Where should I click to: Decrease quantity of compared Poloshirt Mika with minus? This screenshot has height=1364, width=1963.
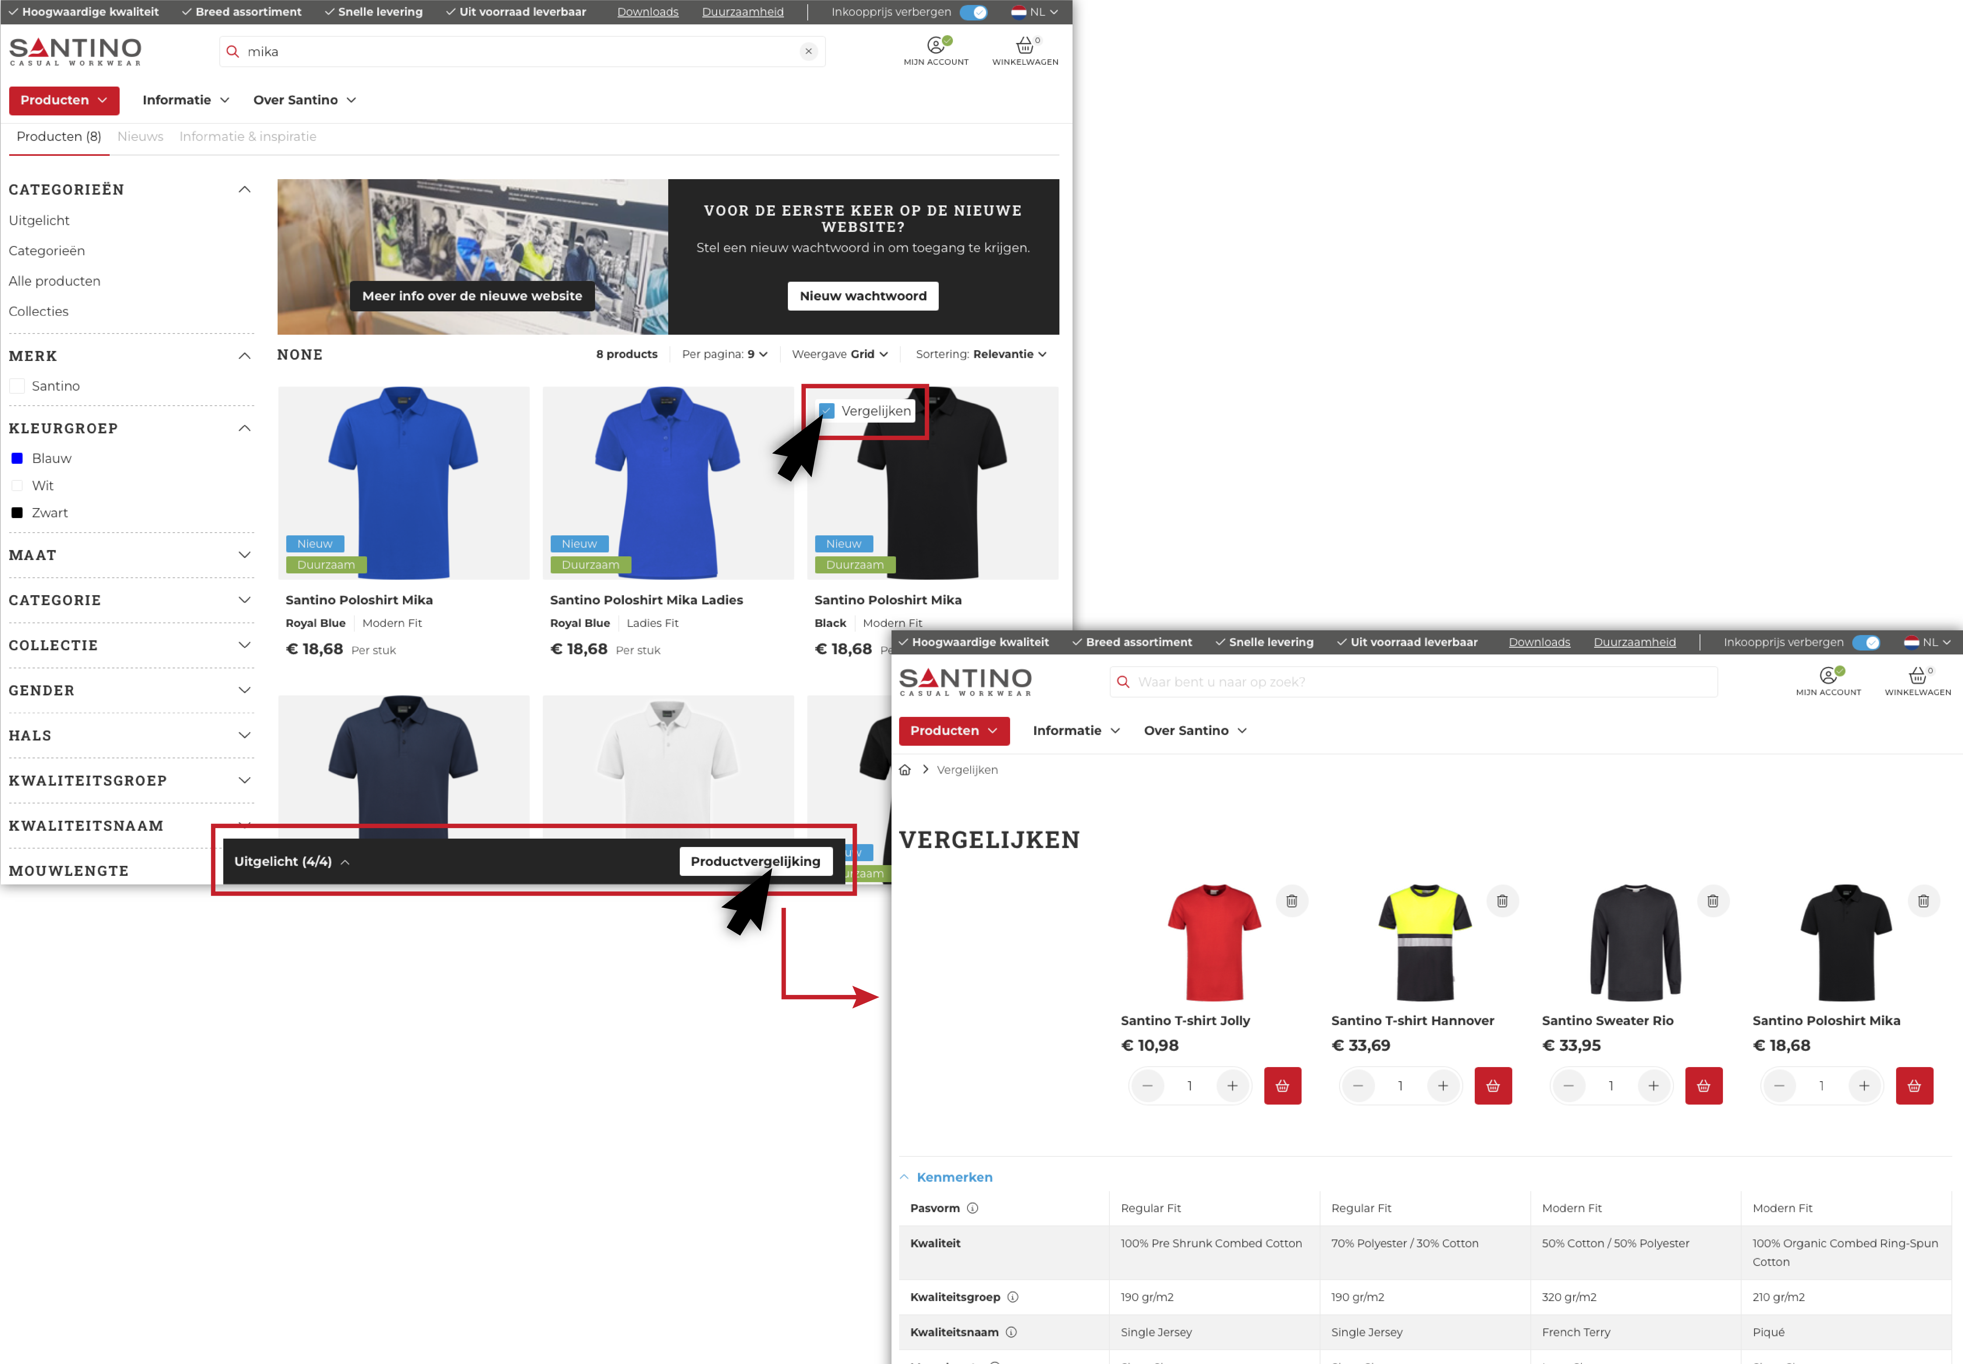(1779, 1085)
